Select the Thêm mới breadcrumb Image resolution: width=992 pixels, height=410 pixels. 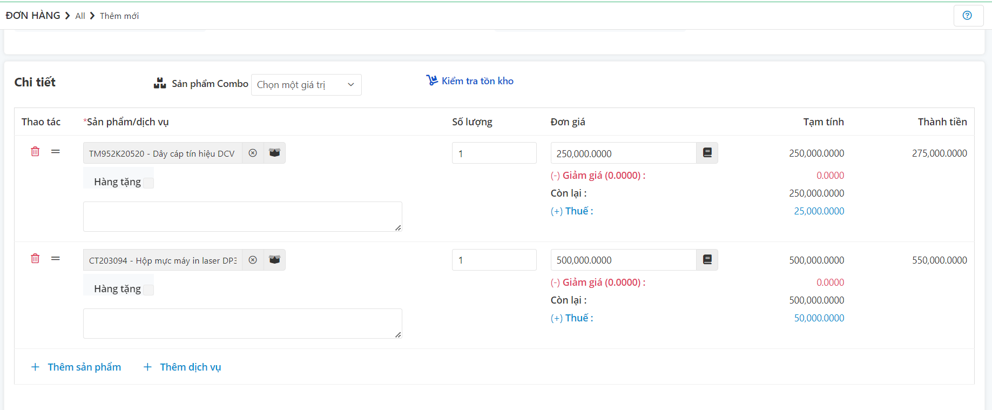(x=119, y=16)
